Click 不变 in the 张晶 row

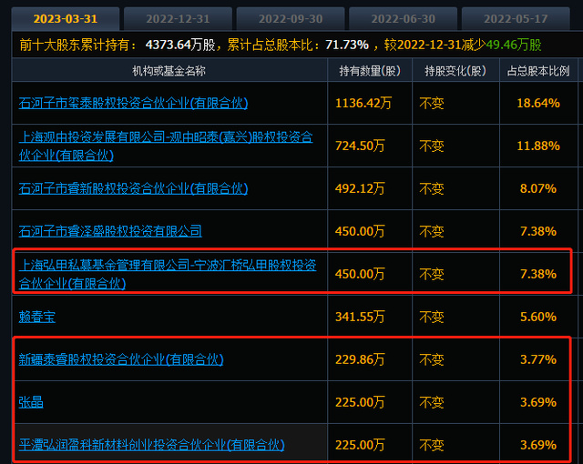432,402
